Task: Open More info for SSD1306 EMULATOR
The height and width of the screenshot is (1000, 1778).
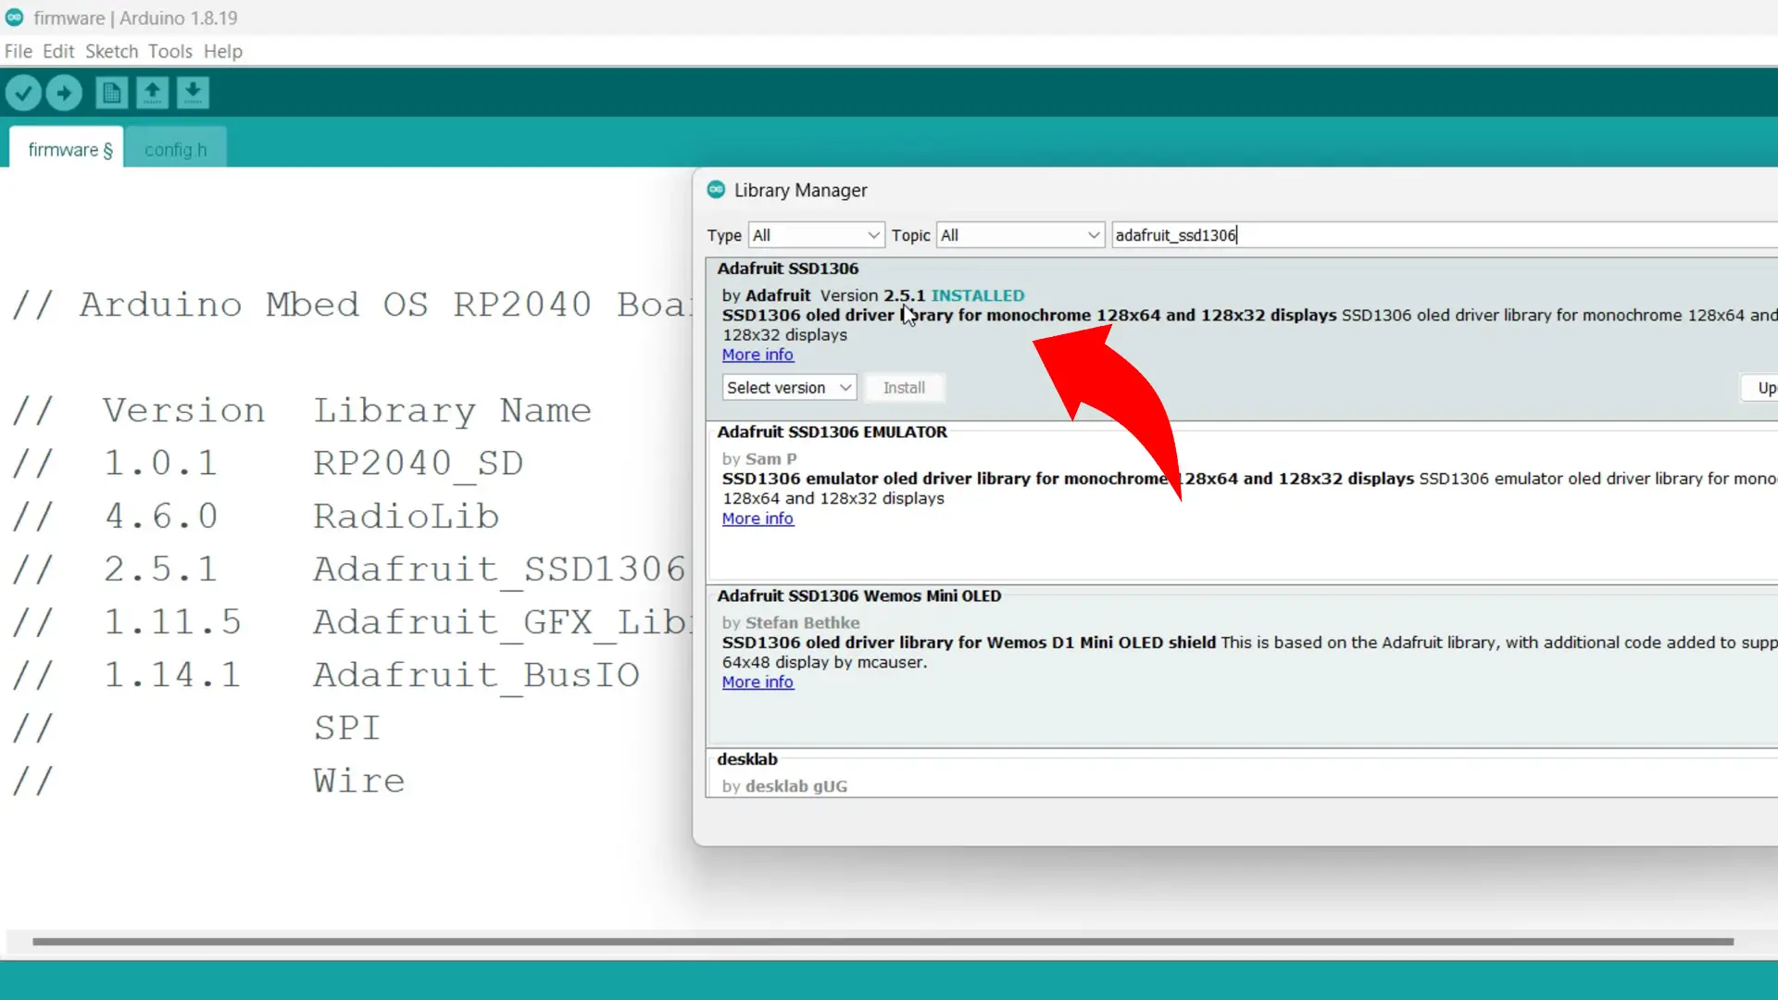Action: [x=758, y=519]
